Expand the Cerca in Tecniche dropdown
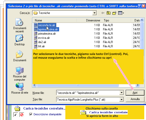 point(94,13)
